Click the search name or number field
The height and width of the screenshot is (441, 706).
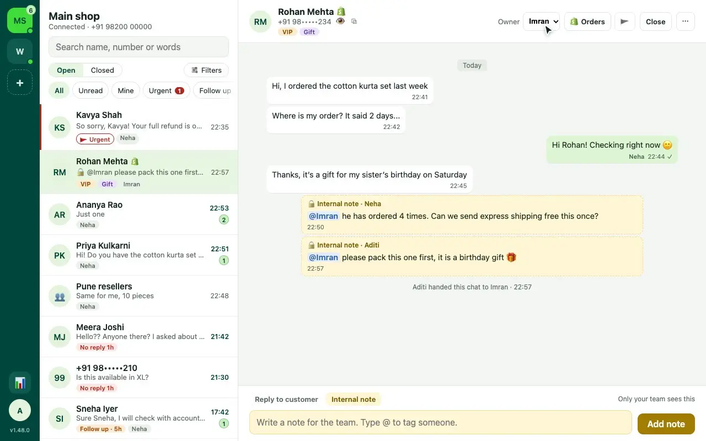[x=138, y=47]
